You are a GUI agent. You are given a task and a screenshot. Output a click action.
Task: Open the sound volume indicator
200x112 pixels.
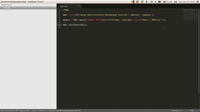(176, 2)
